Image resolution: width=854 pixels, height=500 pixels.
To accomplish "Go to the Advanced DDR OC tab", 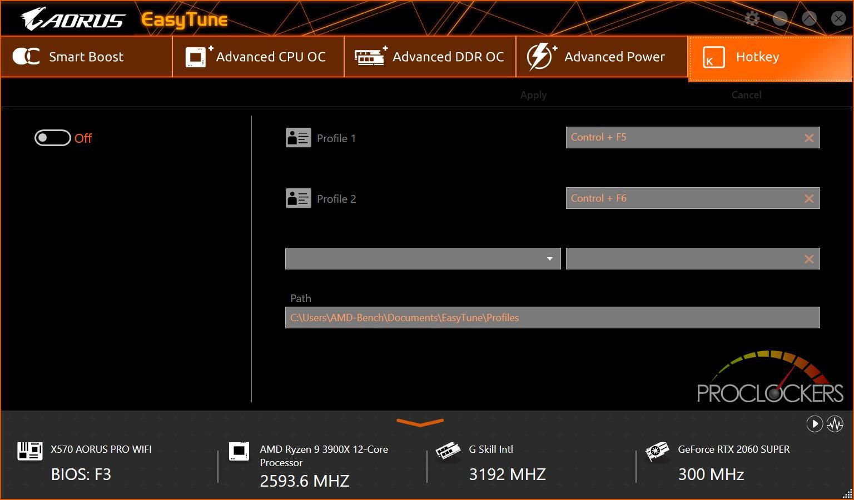I will pyautogui.click(x=430, y=57).
